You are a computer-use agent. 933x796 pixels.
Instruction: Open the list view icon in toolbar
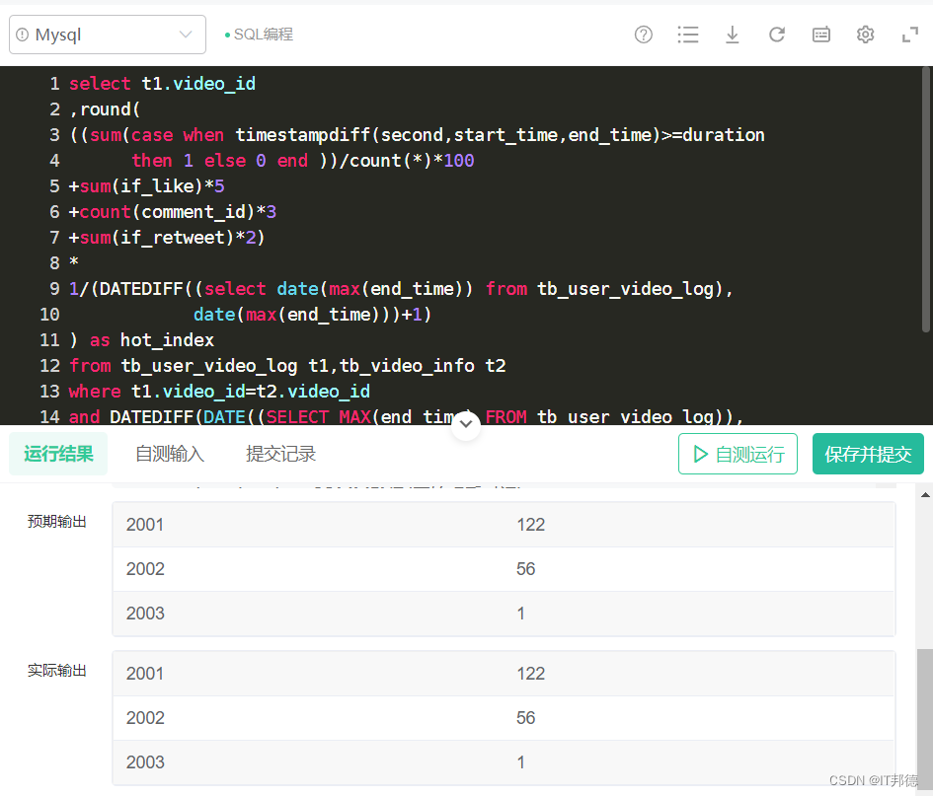[x=688, y=35]
